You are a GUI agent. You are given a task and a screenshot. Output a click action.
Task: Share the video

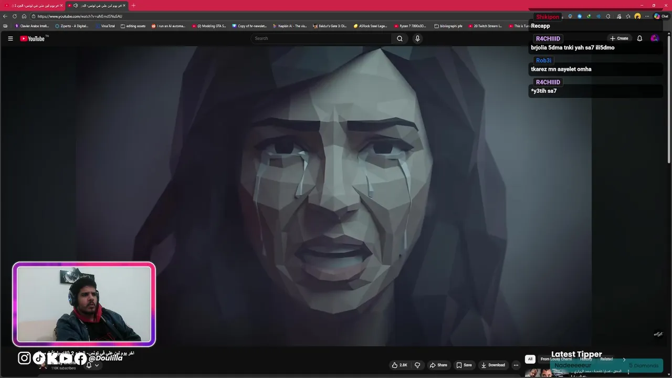pyautogui.click(x=438, y=365)
